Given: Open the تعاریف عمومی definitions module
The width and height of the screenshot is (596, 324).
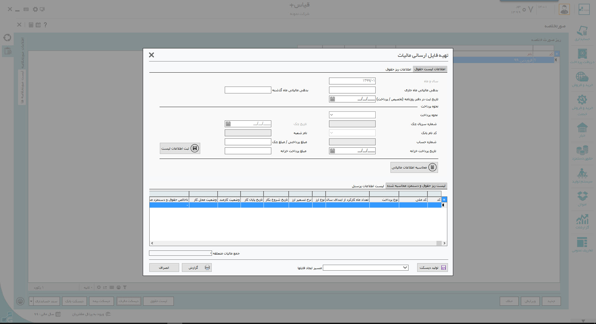Looking at the screenshot, I should 582,244.
